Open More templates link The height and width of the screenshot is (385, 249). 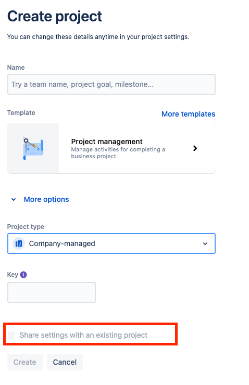[188, 114]
